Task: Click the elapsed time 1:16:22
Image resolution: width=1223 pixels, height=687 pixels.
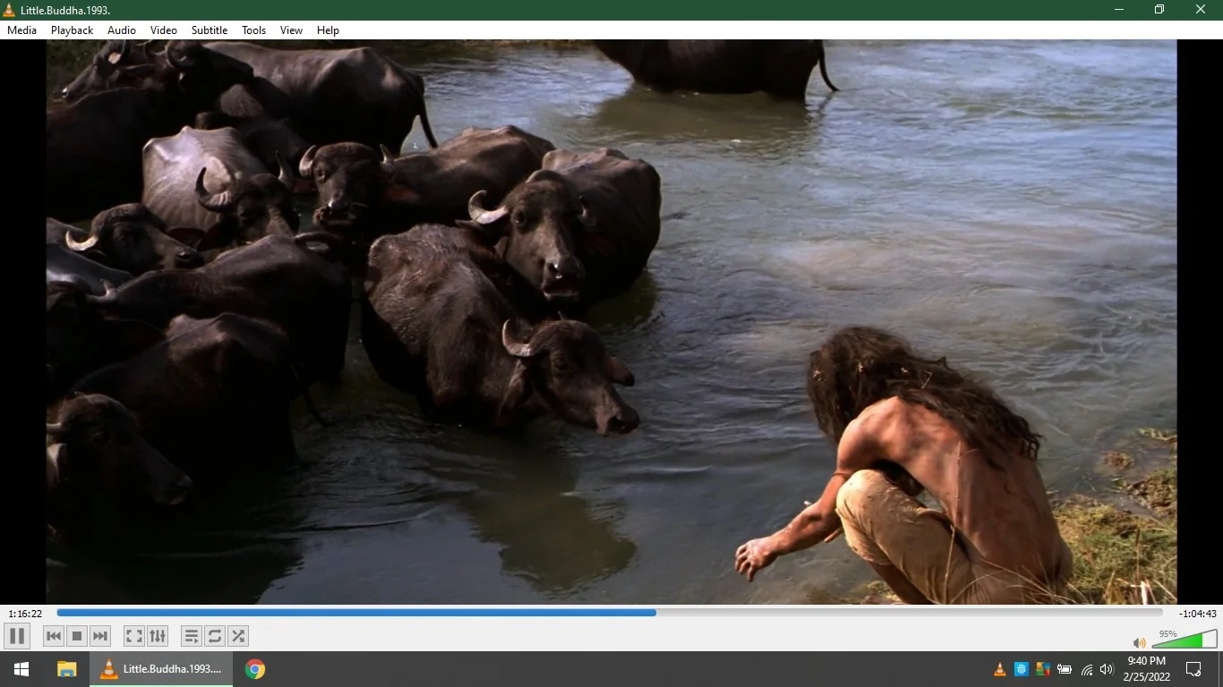Action: (x=25, y=614)
